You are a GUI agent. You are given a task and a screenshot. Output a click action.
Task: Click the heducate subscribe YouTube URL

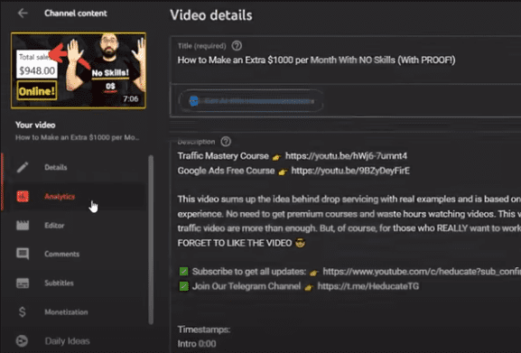422,272
